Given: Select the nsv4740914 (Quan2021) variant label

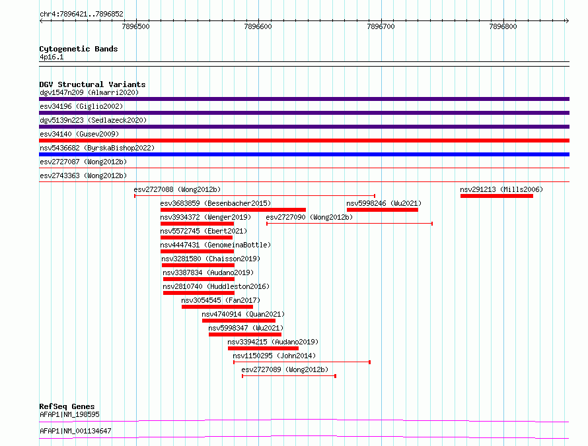Looking at the screenshot, I should (243, 314).
